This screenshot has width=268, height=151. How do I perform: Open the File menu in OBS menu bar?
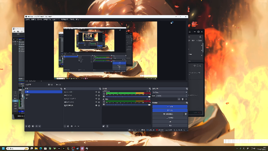27,20
